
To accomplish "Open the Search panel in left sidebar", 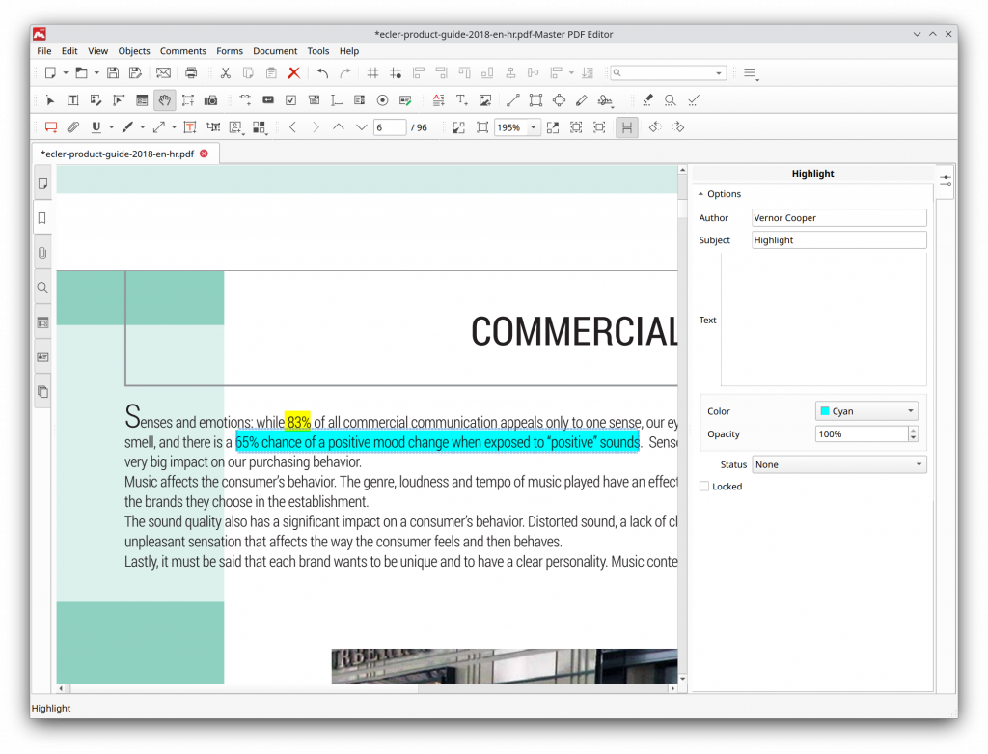I will 42,288.
